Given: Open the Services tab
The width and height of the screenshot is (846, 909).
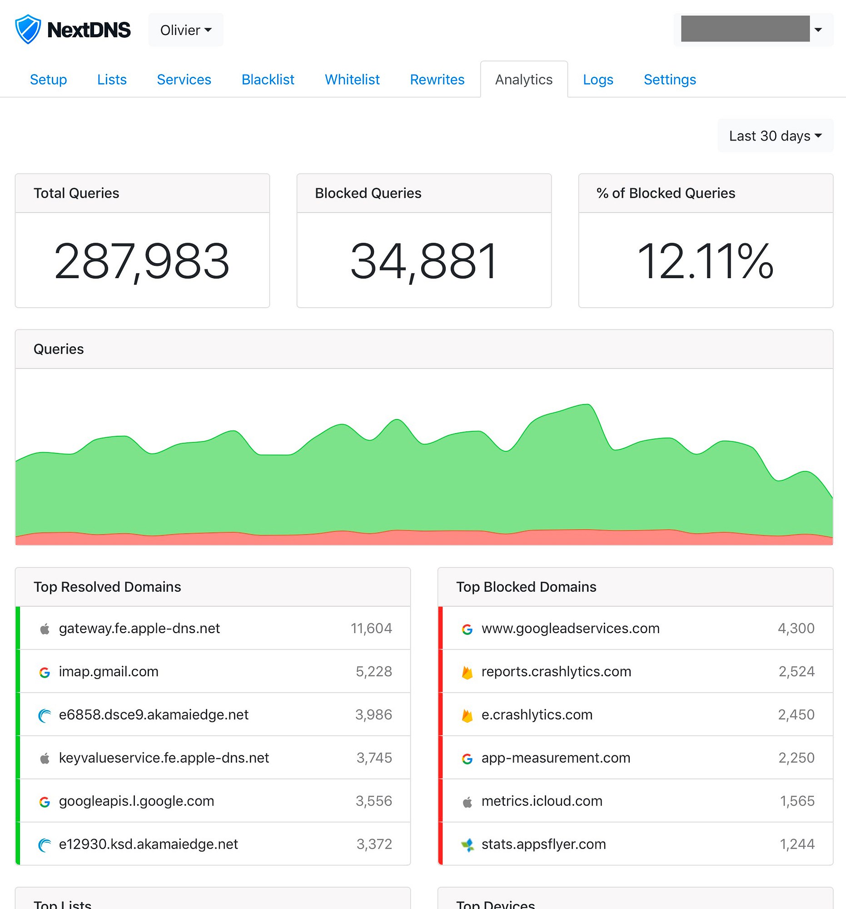Looking at the screenshot, I should point(184,80).
